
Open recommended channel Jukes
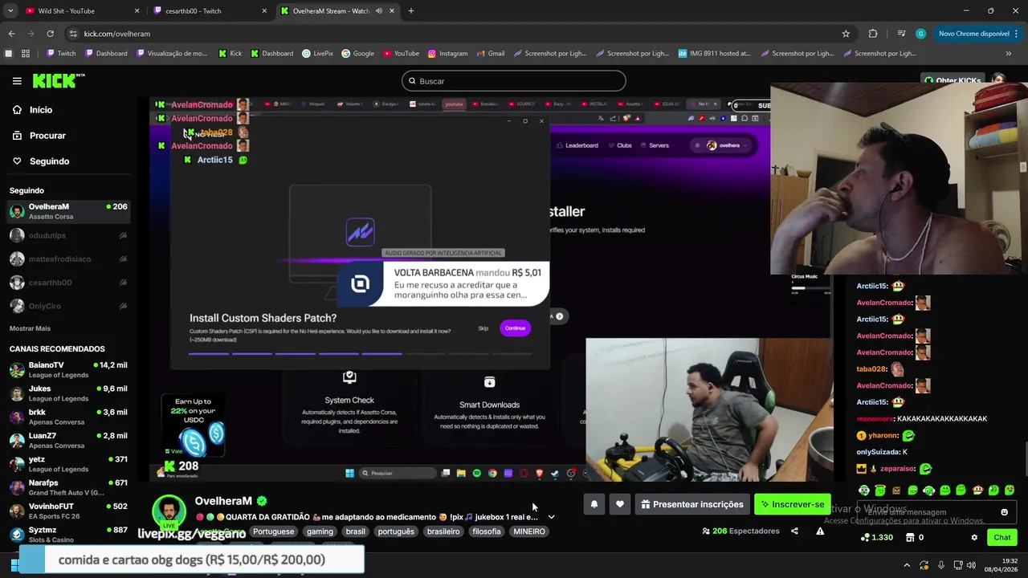click(68, 393)
